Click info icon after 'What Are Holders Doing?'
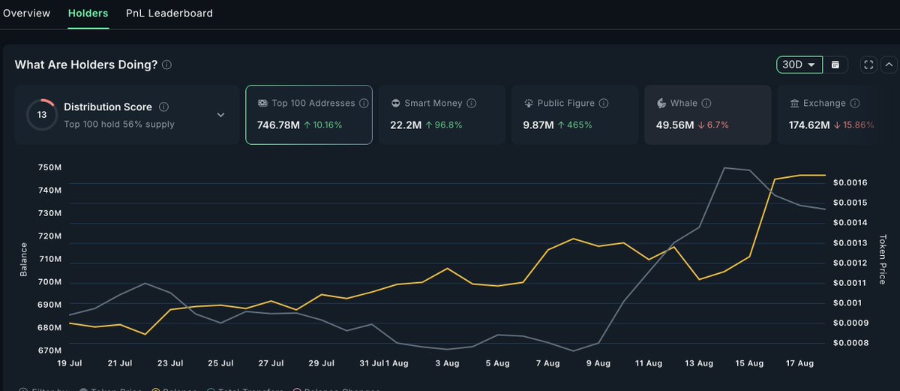The image size is (900, 391). (x=166, y=65)
